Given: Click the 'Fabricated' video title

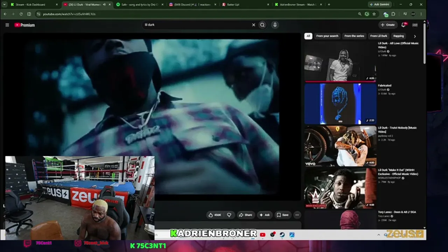Looking at the screenshot, I should pyautogui.click(x=385, y=85).
